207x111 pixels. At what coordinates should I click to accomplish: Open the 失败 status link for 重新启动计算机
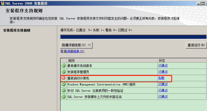click(161, 78)
